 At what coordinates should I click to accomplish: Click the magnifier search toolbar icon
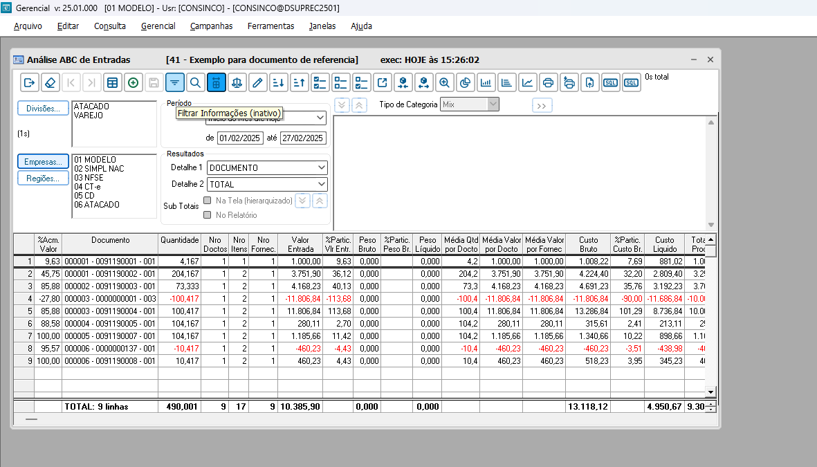196,83
